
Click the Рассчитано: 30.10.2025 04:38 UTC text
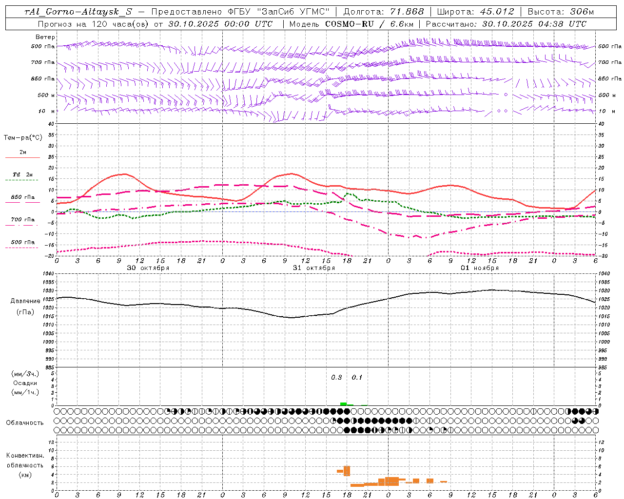(x=506, y=24)
